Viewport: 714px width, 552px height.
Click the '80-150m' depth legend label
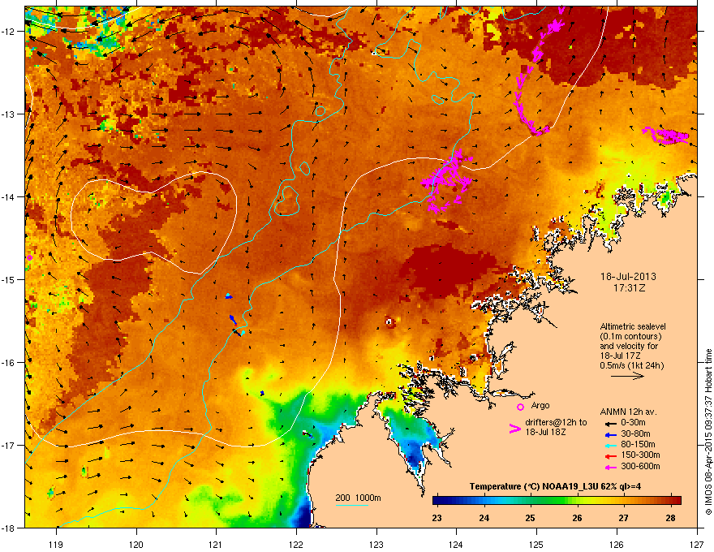click(638, 445)
